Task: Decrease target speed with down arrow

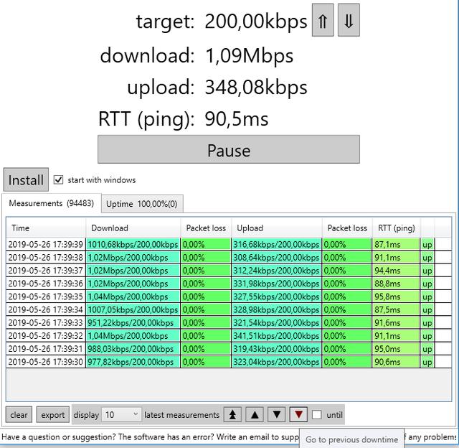Action: 349,21
